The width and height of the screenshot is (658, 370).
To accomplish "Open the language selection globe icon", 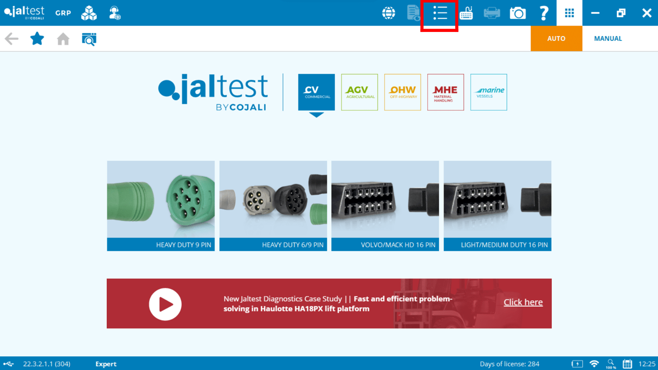I will tap(388, 13).
